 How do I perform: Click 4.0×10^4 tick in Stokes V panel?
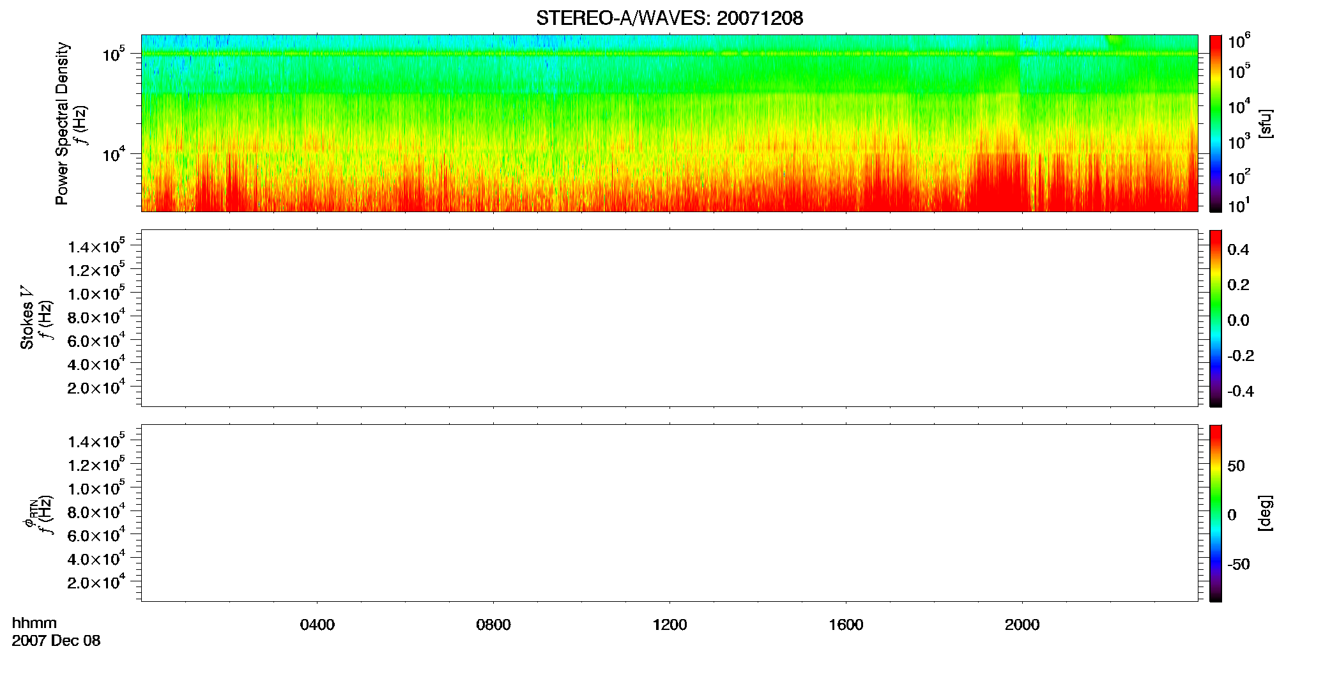pos(96,364)
